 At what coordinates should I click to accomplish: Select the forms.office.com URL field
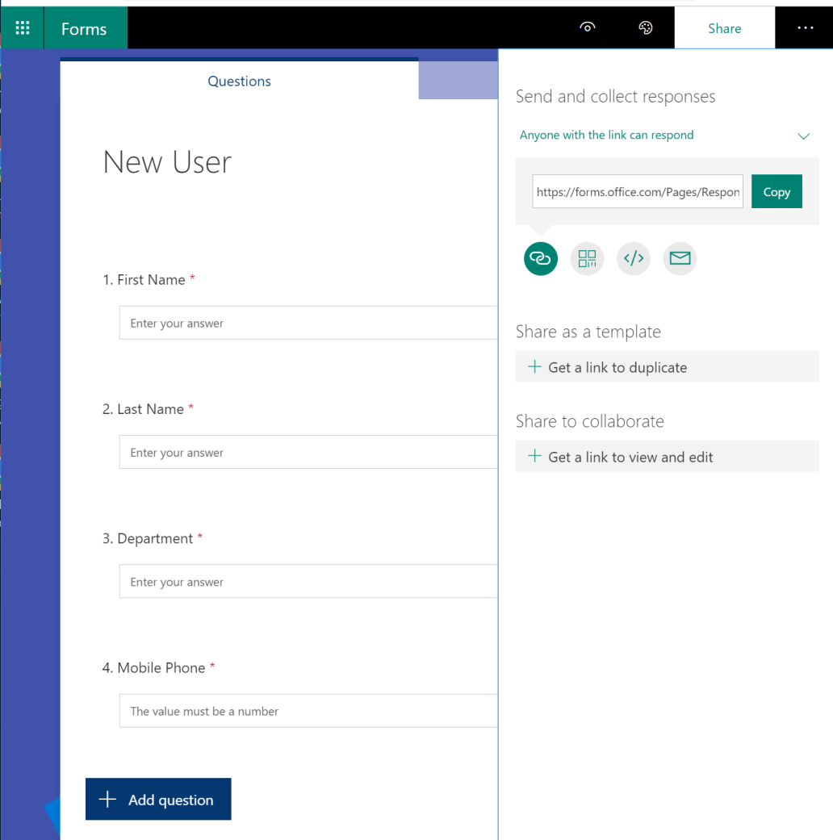click(x=637, y=191)
